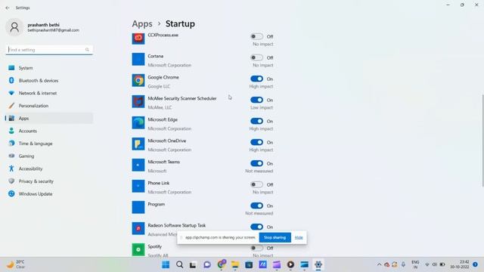Click the McAfee Security Scanner icon

[138, 101]
